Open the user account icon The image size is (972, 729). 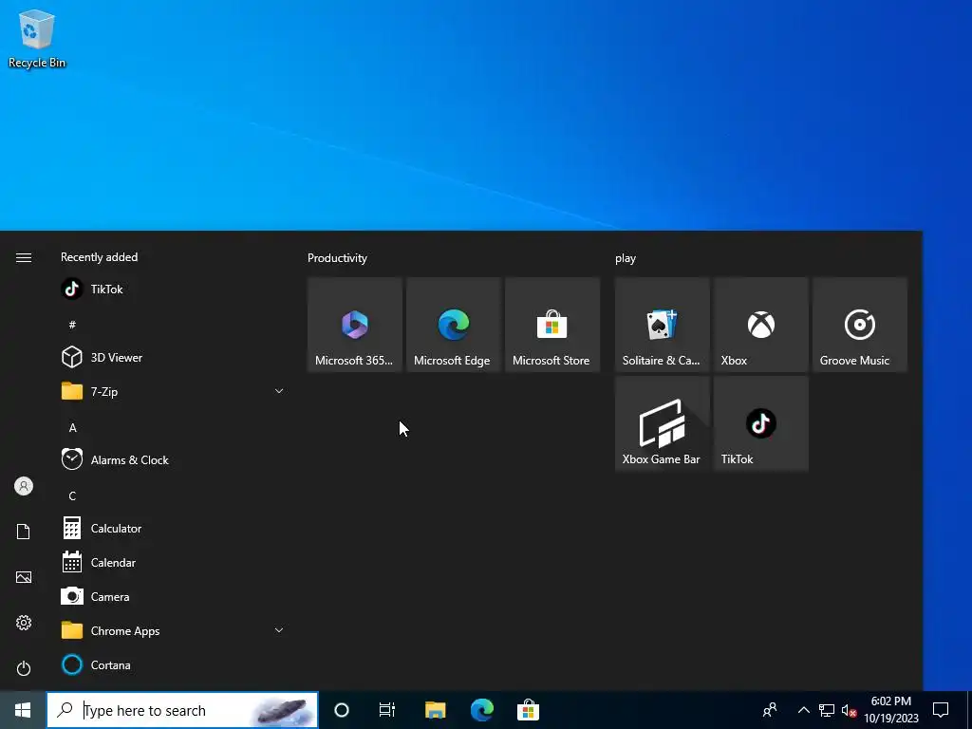pos(24,486)
